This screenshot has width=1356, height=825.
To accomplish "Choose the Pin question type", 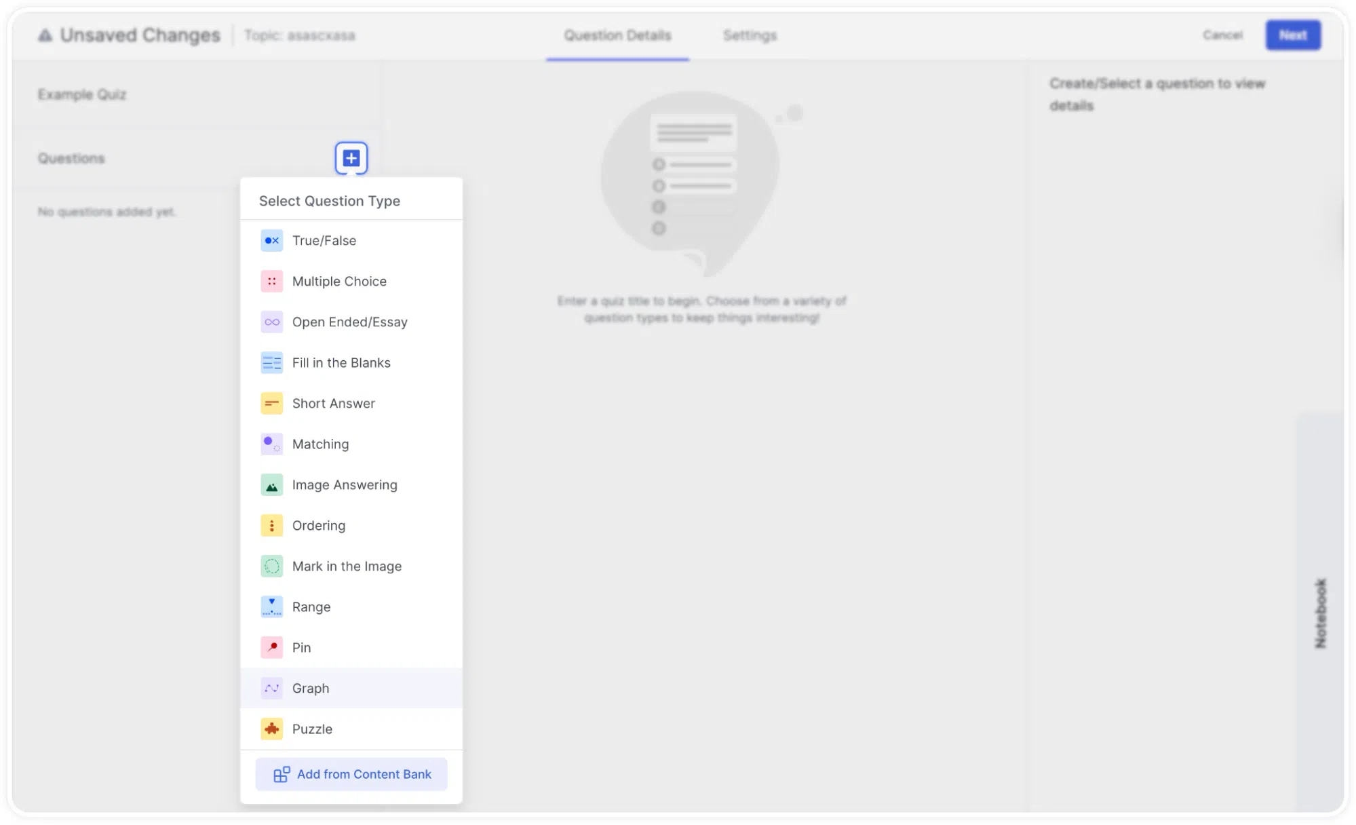I will (351, 647).
